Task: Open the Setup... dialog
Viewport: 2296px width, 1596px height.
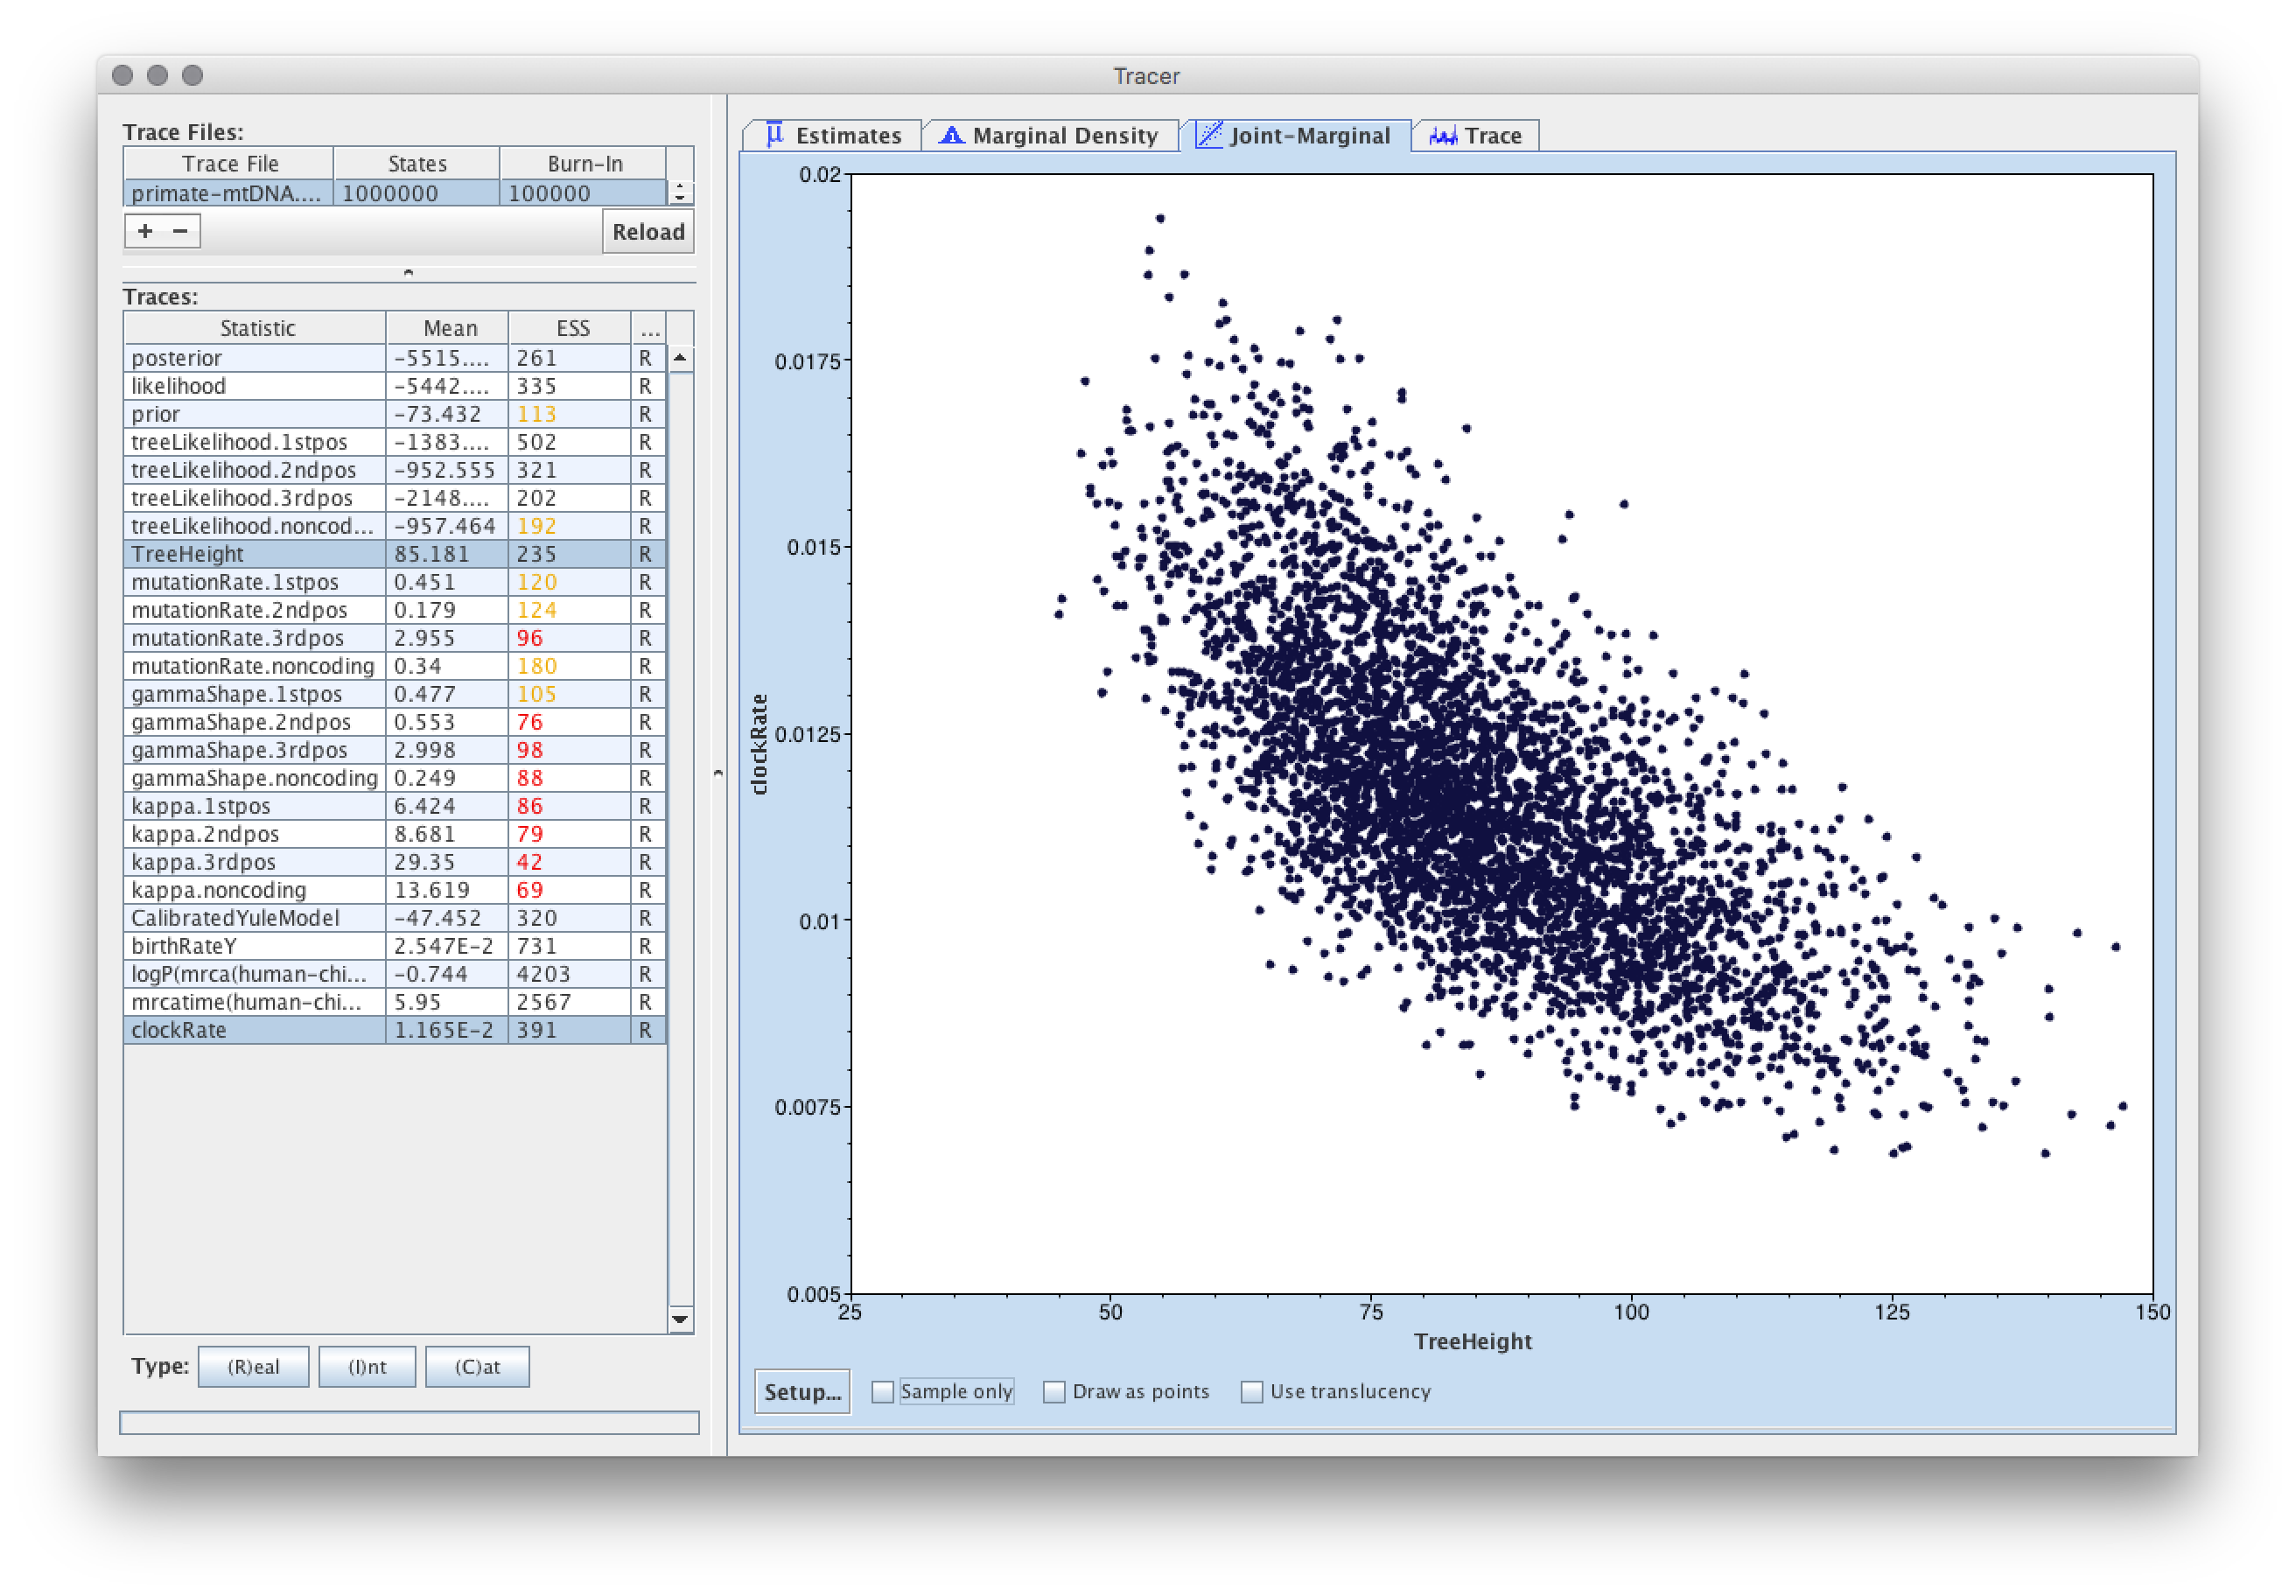Action: point(802,1391)
